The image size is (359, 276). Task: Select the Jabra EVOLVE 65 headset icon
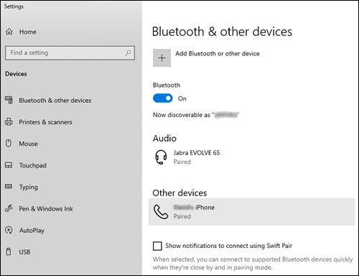(x=161, y=157)
